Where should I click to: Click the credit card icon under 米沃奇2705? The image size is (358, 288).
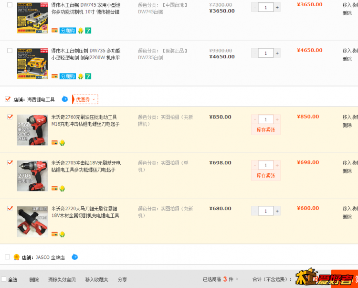pyautogui.click(x=54, y=188)
